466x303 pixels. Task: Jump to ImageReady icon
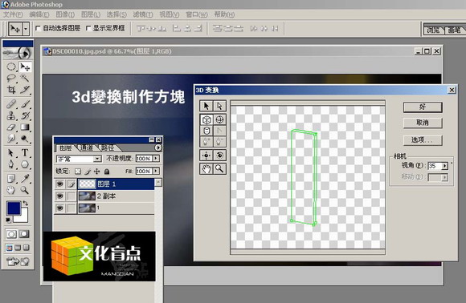pyautogui.click(x=18, y=261)
